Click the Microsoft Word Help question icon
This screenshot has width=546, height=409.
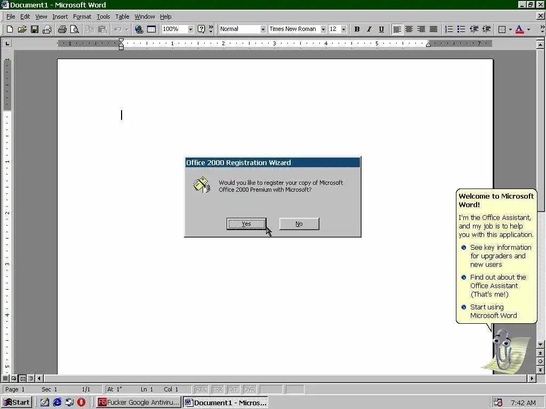[201, 29]
